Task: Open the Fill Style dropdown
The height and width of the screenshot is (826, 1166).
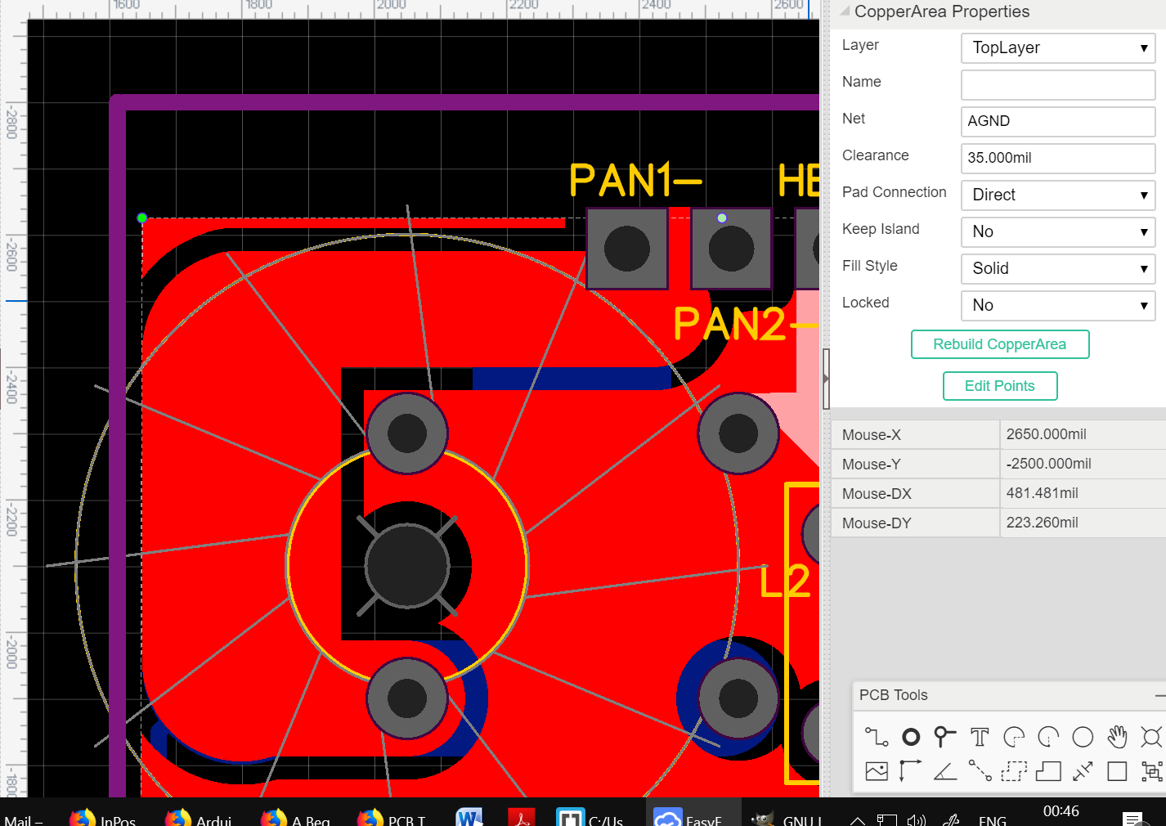Action: (x=1058, y=268)
